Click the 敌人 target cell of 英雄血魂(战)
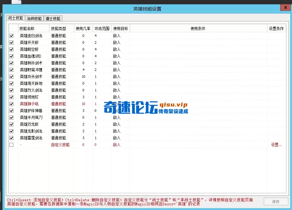292x210 pixels. pyautogui.click(x=117, y=56)
